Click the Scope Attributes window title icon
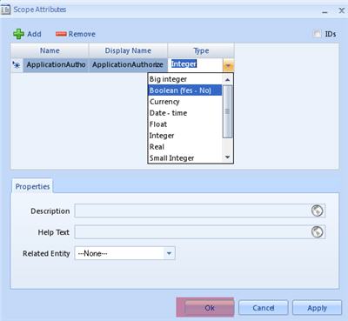This screenshot has height=321, width=348. [x=5, y=10]
